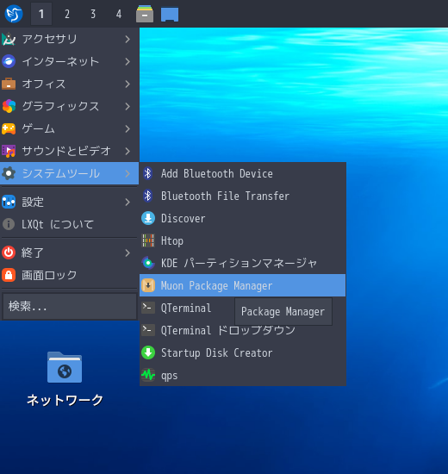Open the QTerminal ドロップダウン entry
Viewport: 448px width, 474px height.
(x=242, y=330)
